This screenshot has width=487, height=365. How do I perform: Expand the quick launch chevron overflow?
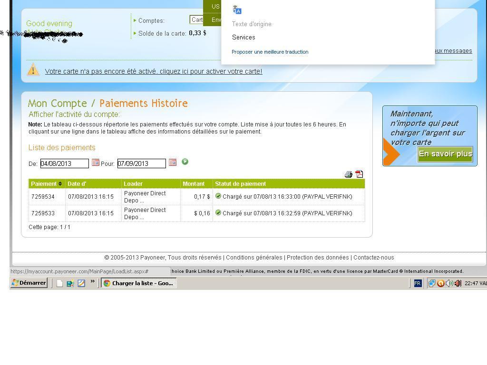click(x=93, y=281)
